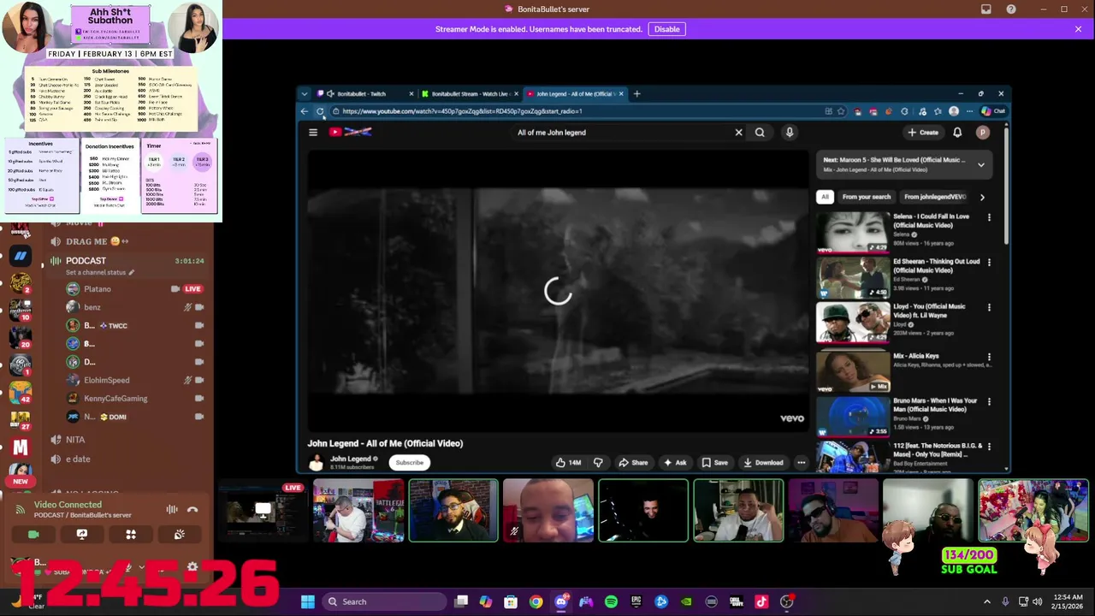Open Epic Games Launcher from taskbar

point(636,601)
